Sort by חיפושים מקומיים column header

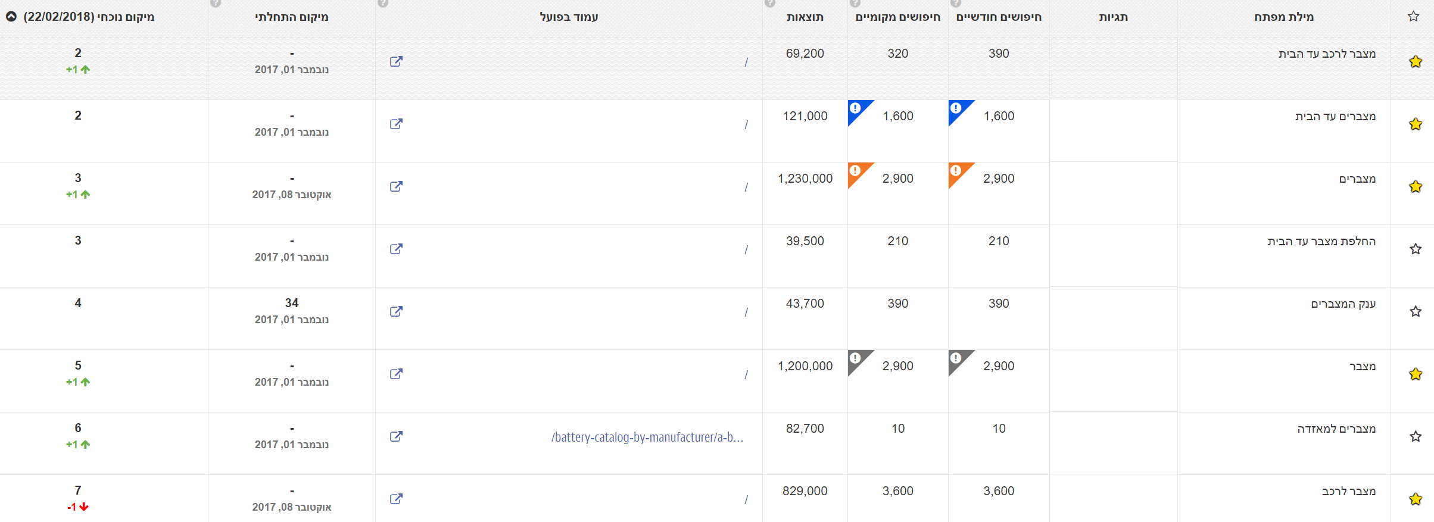click(x=898, y=17)
